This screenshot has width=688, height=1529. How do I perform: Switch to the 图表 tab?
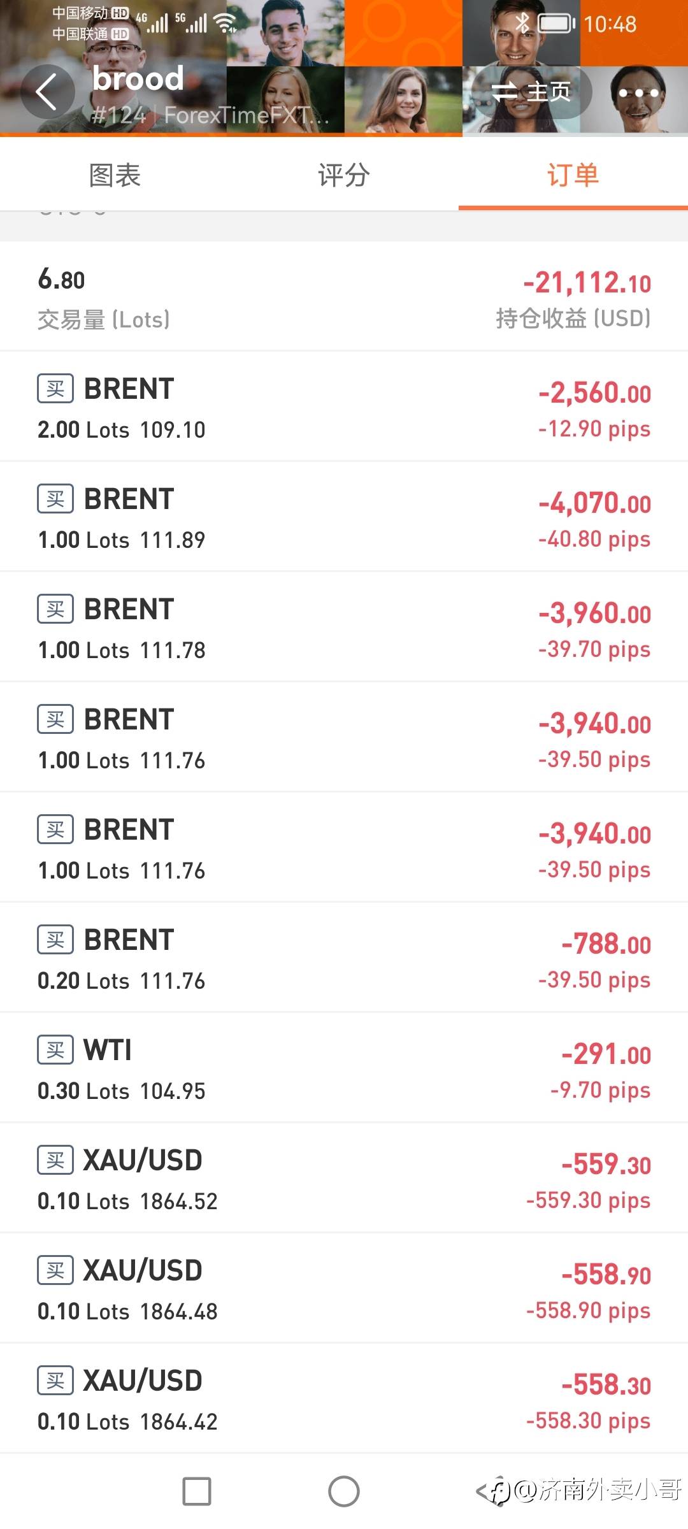115,175
